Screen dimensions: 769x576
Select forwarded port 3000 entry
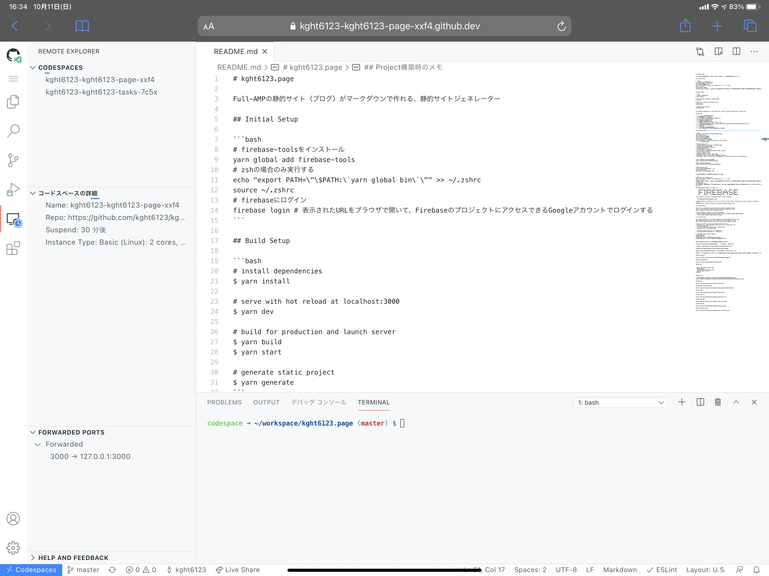pyautogui.click(x=90, y=456)
